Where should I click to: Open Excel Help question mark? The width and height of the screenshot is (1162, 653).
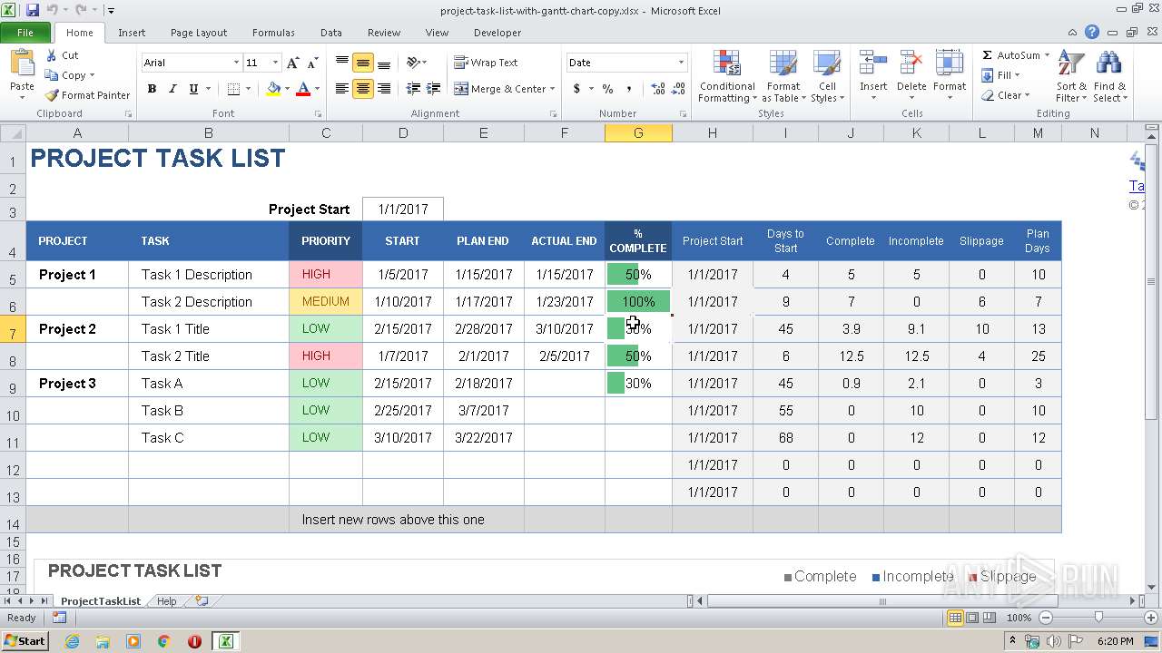tap(1092, 32)
